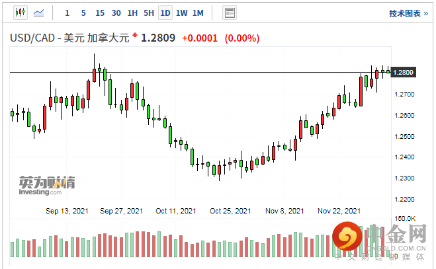Click the 1.2500 price axis label

(x=404, y=136)
